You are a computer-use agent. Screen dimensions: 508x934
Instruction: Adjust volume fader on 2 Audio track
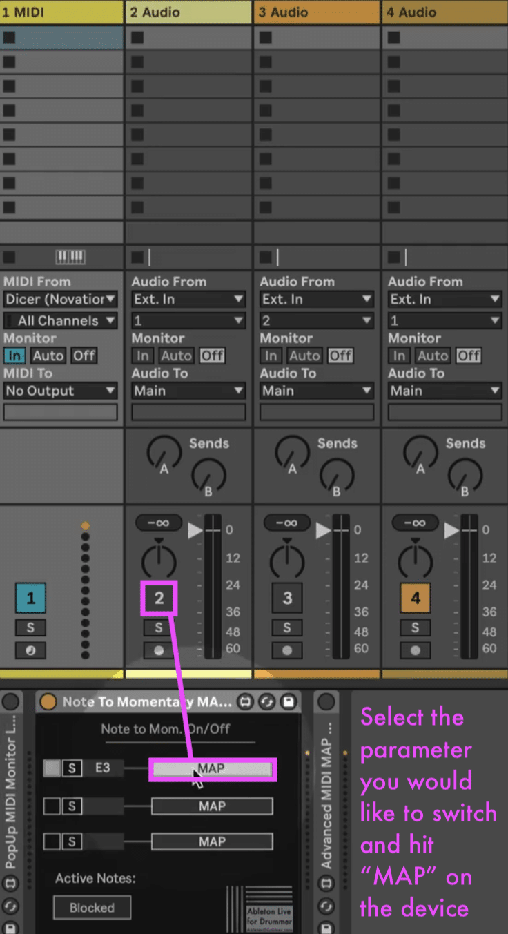195,530
